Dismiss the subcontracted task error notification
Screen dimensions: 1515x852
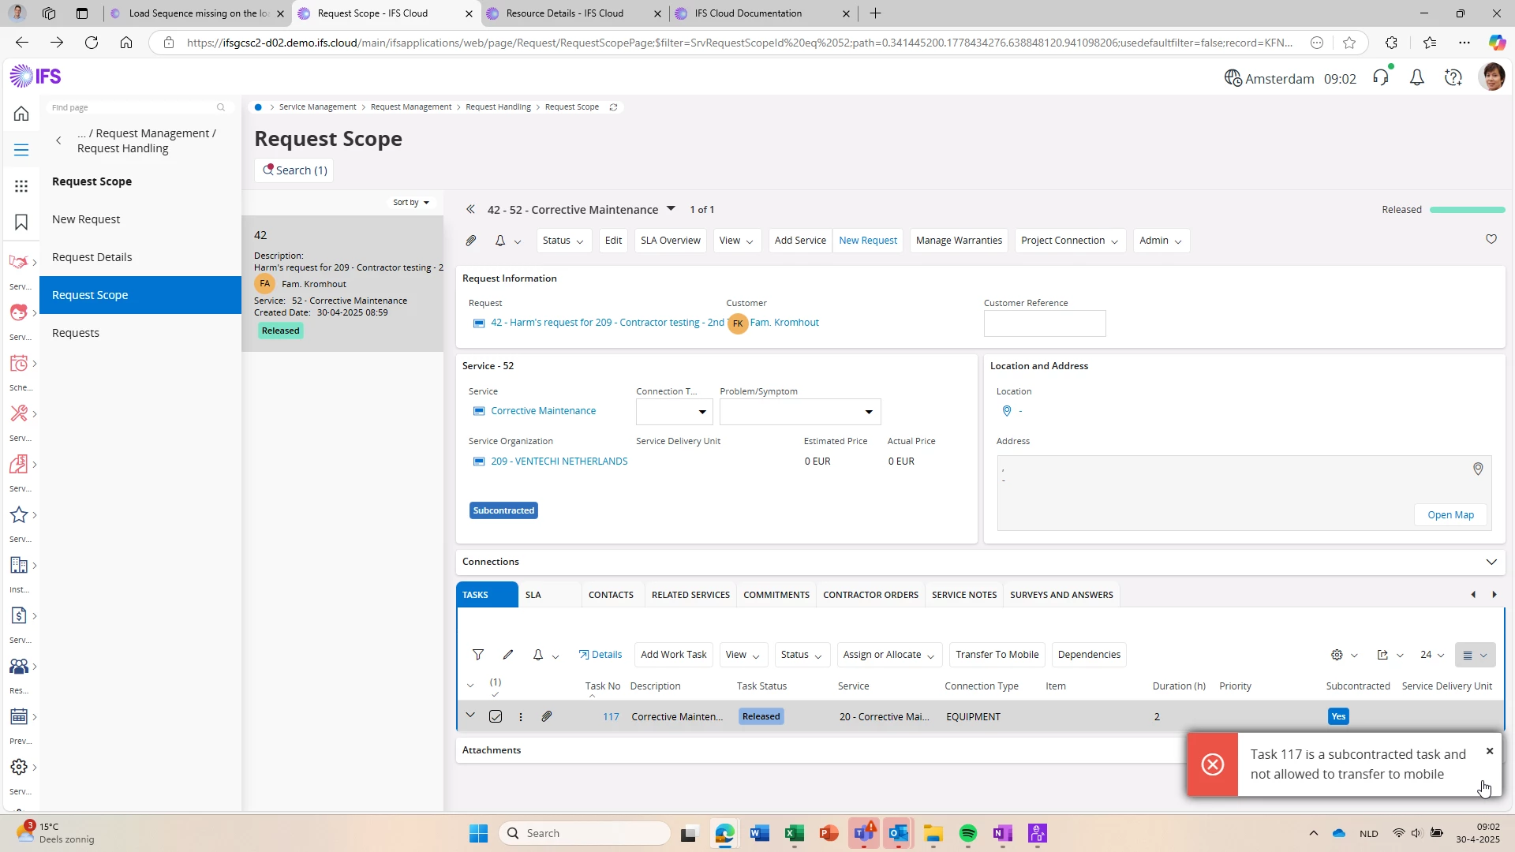1490,751
